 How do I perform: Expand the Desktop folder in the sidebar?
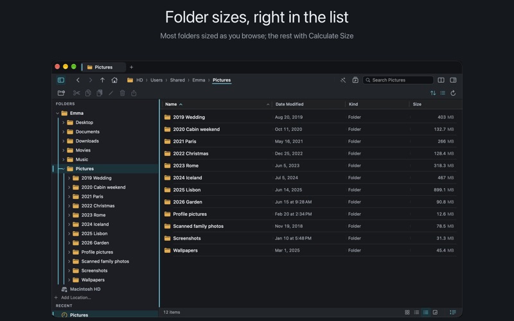63,123
